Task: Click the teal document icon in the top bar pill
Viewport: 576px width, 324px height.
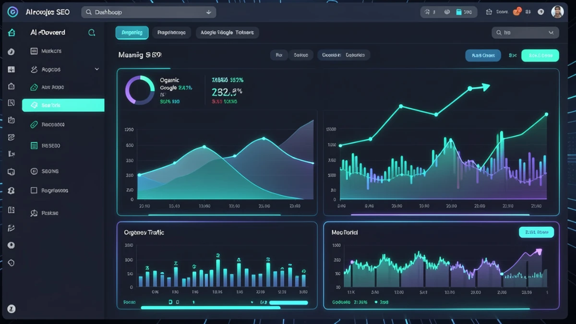Action: pos(459,12)
